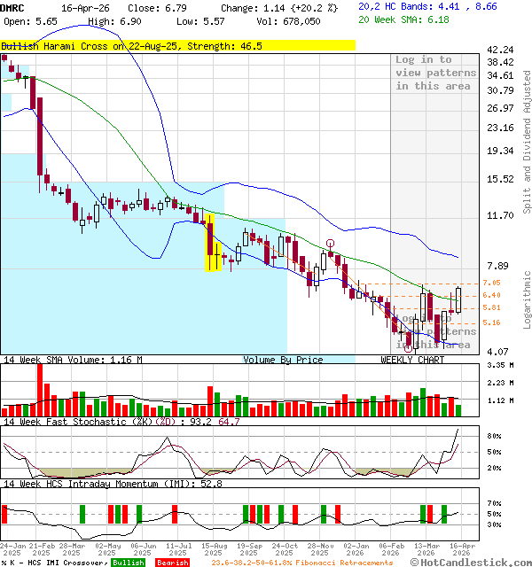
Task: Click the DMRC ticker symbol
Action: pos(13,7)
